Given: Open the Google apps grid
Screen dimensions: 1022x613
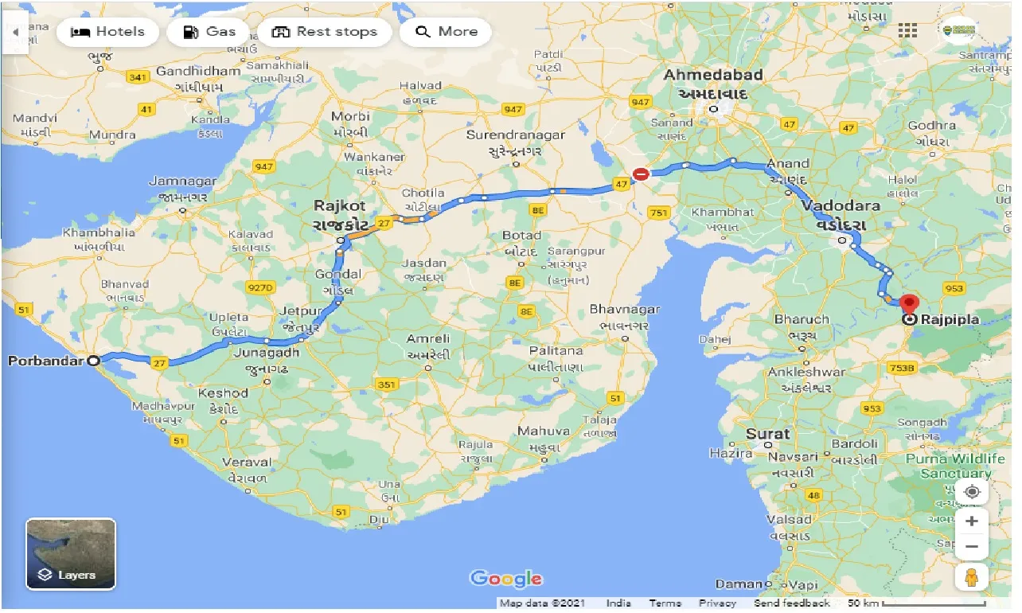Looking at the screenshot, I should 907,30.
